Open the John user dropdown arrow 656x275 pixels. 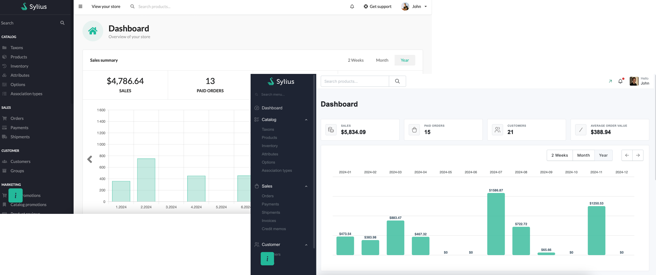(x=426, y=7)
